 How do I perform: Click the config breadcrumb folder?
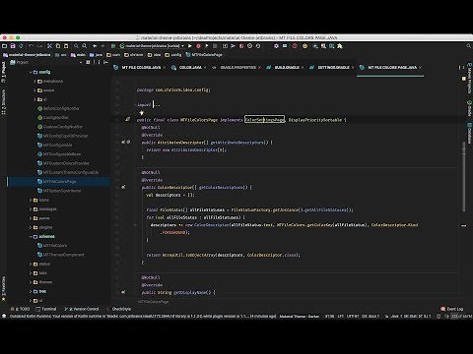pyautogui.click(x=173, y=55)
